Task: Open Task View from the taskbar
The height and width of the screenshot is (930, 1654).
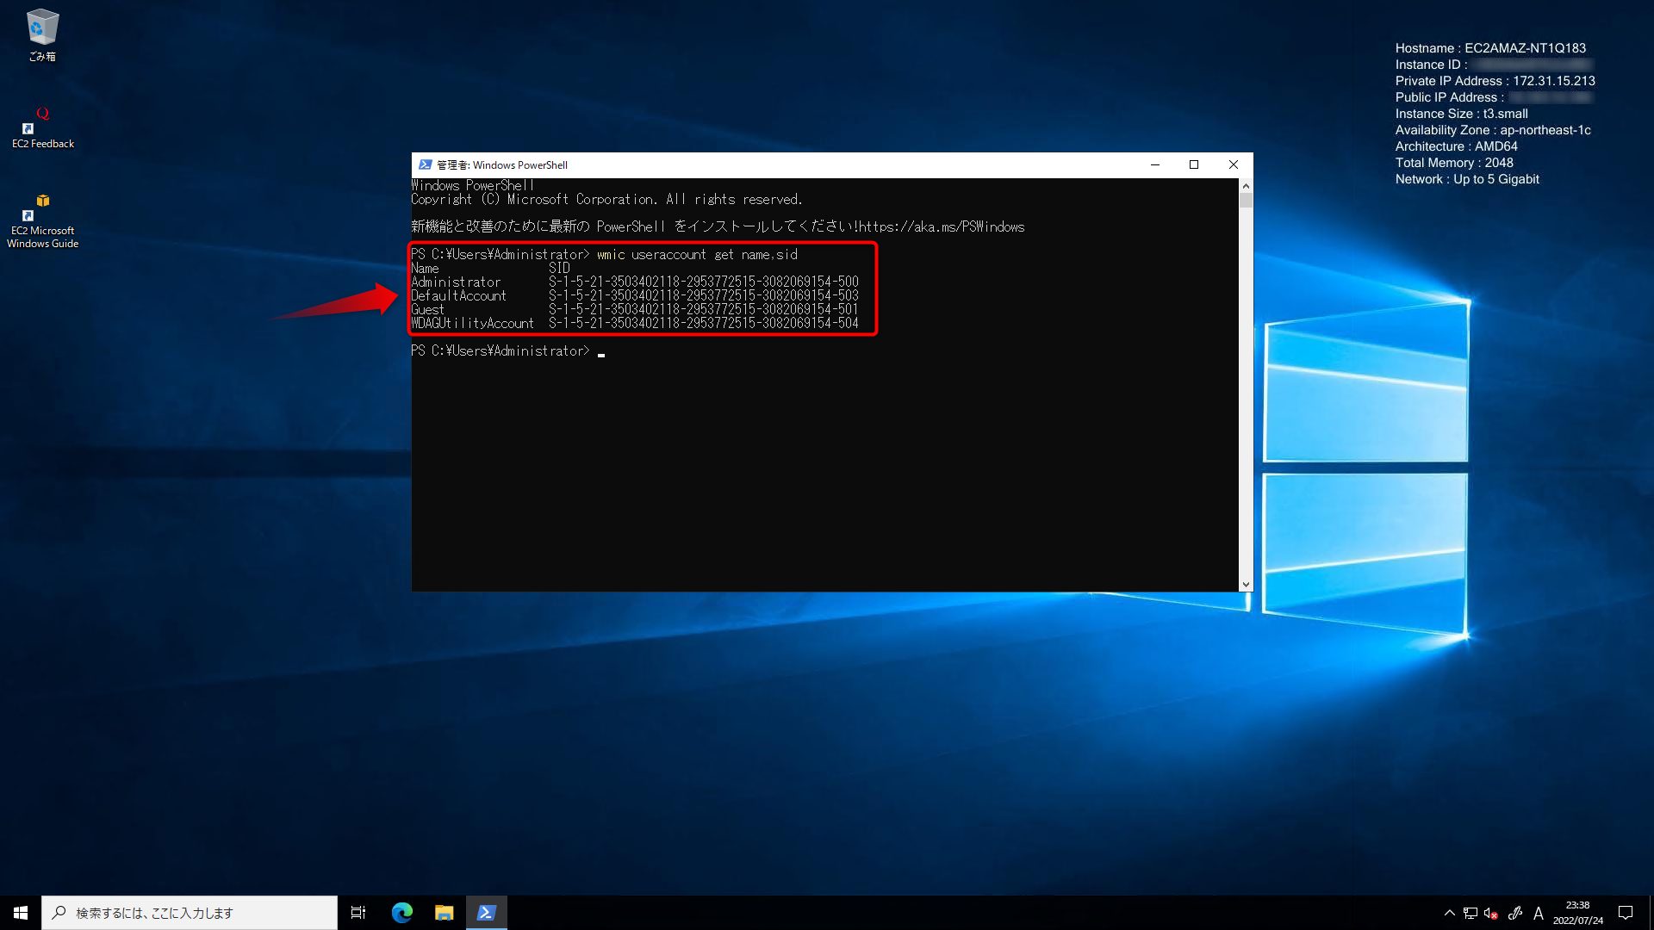Action: coord(358,912)
